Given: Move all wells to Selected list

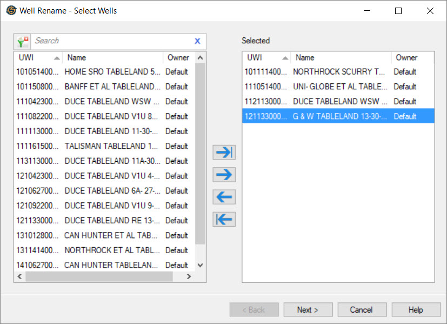Looking at the screenshot, I should point(224,153).
